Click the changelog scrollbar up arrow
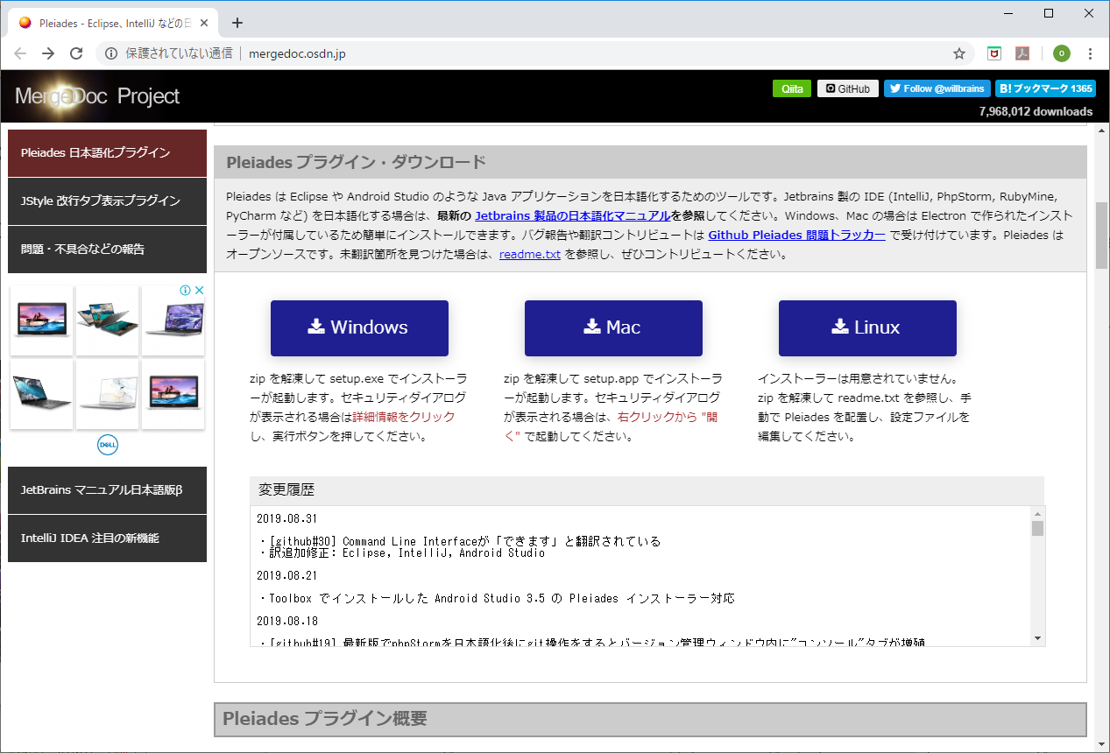The width and height of the screenshot is (1110, 753). click(x=1038, y=514)
